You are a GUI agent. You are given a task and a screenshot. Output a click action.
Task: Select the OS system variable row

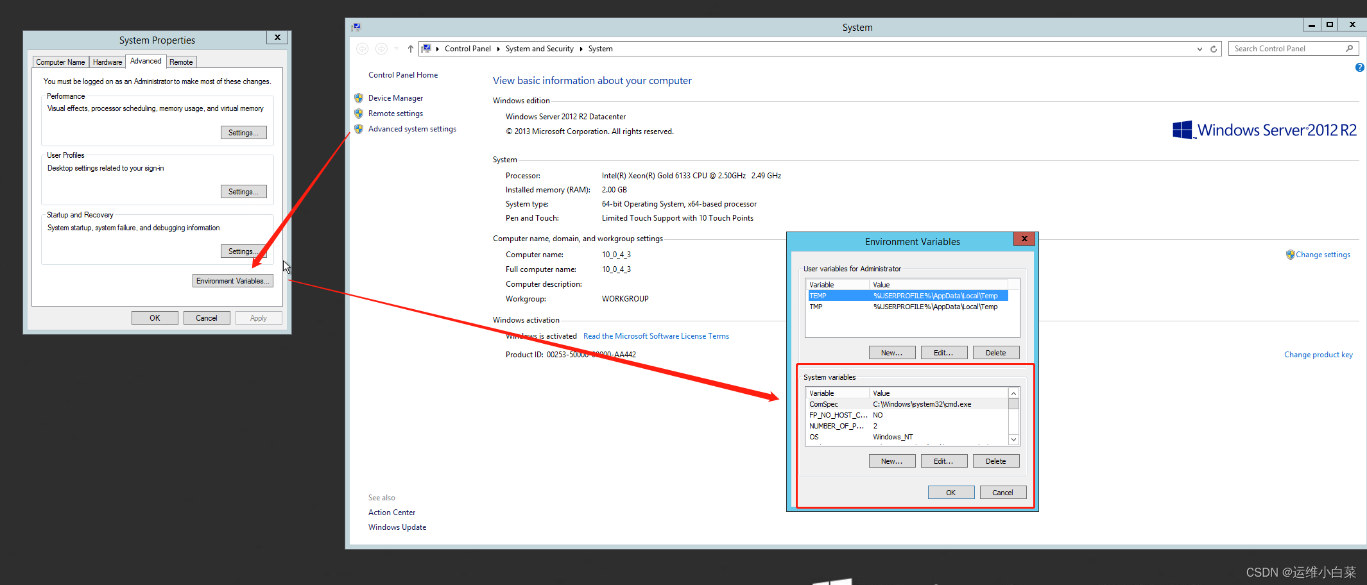(x=907, y=437)
